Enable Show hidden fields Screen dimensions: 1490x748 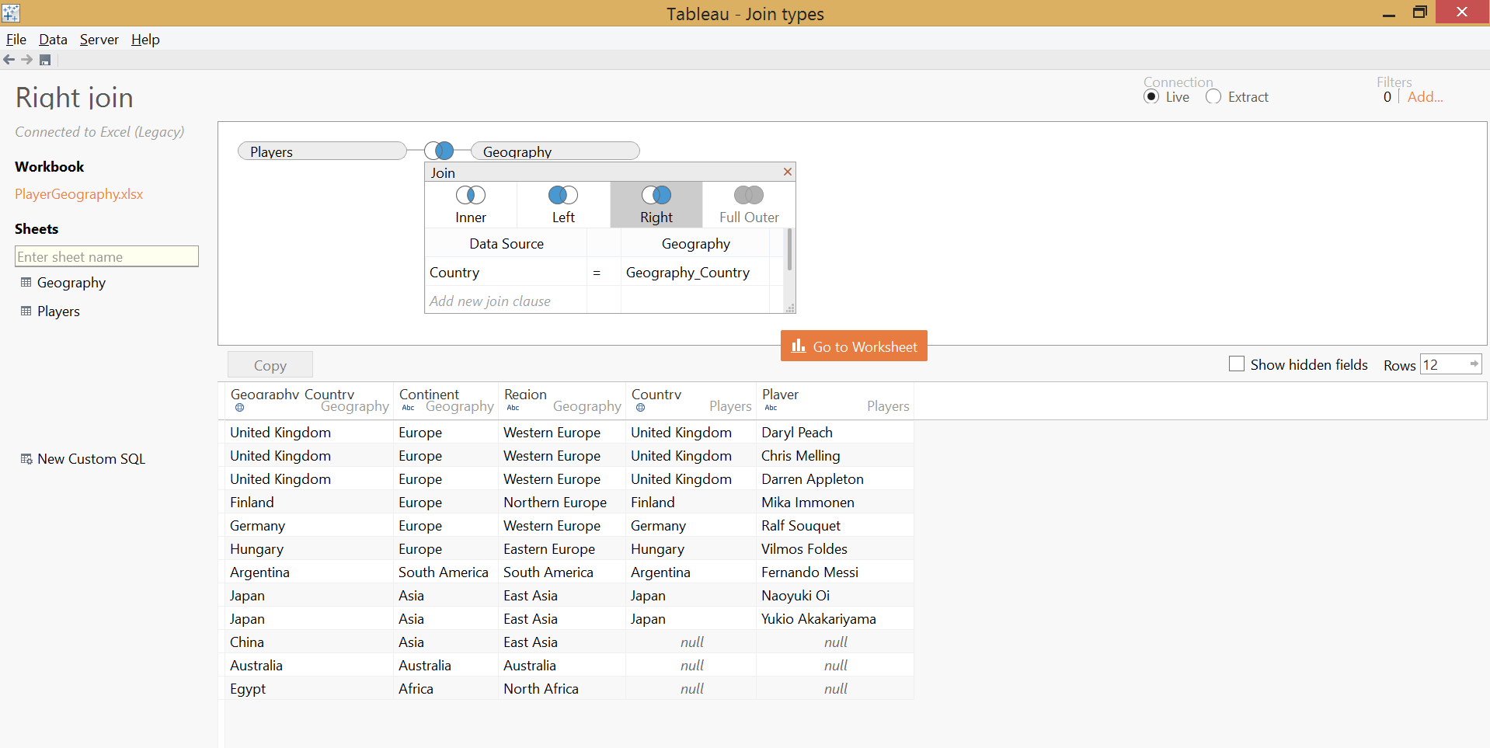click(1237, 364)
